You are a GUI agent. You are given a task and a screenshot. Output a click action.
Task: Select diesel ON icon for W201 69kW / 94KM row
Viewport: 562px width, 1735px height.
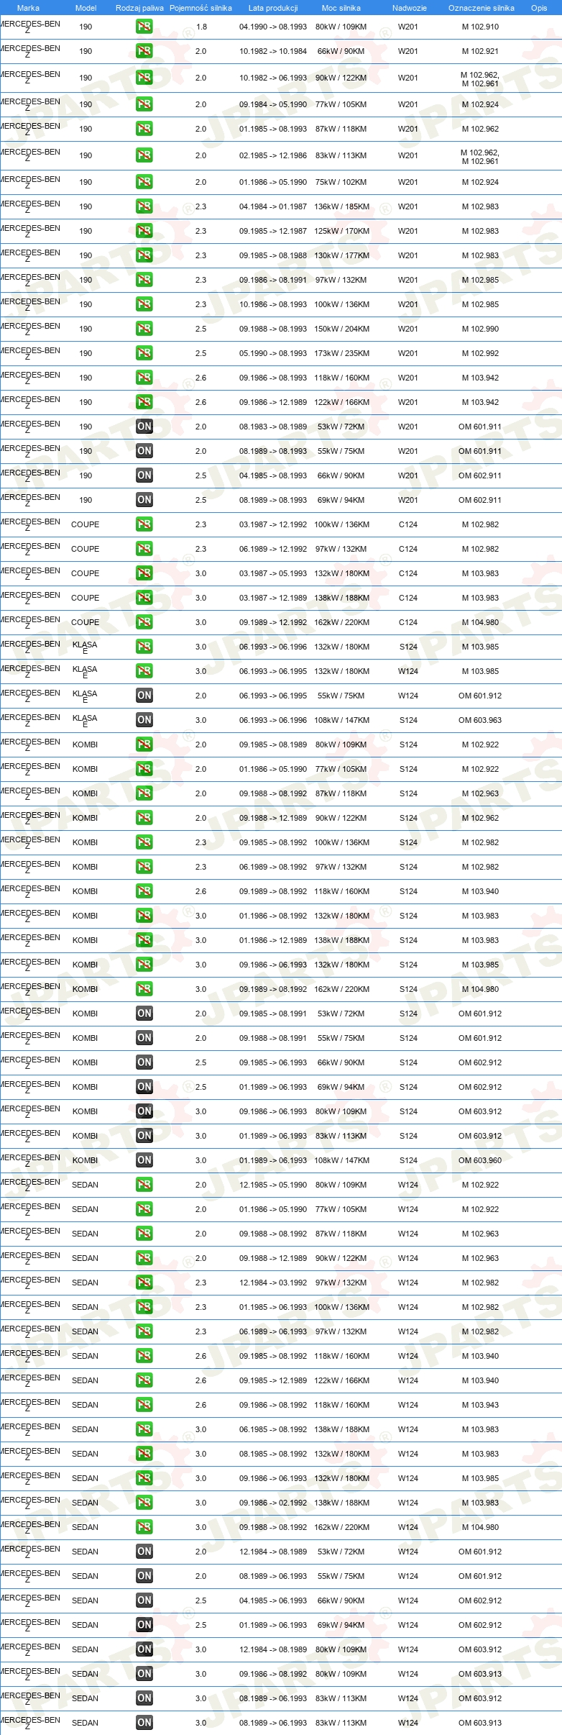144,500
